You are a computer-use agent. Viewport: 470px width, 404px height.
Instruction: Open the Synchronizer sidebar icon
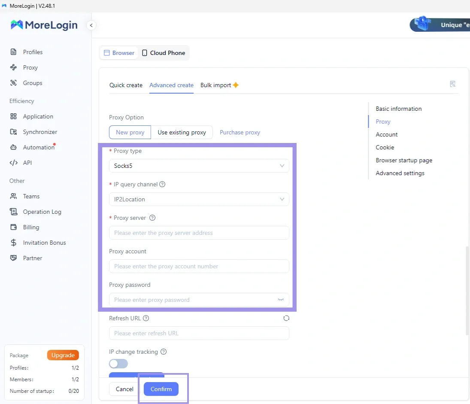[x=14, y=132]
